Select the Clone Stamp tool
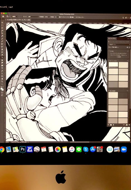 [x=2, y=49]
